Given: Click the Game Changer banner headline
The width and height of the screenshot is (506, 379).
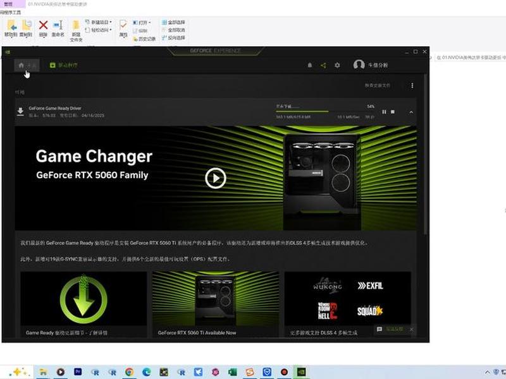Looking at the screenshot, I should 94,157.
